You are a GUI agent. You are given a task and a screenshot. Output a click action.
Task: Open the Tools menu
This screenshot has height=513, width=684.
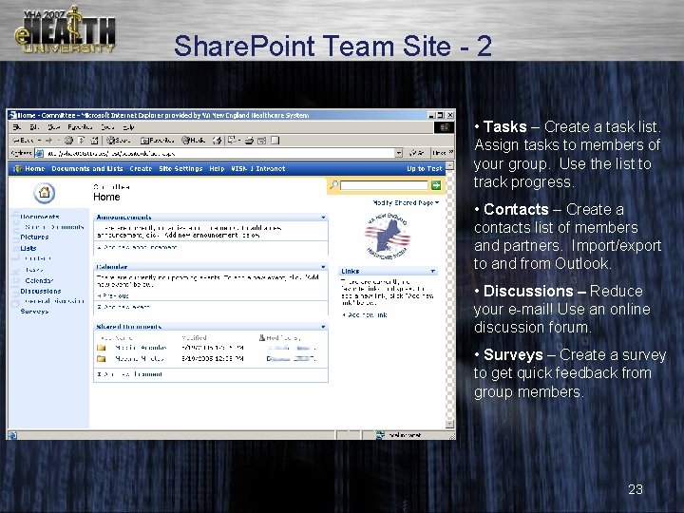pyautogui.click(x=107, y=127)
